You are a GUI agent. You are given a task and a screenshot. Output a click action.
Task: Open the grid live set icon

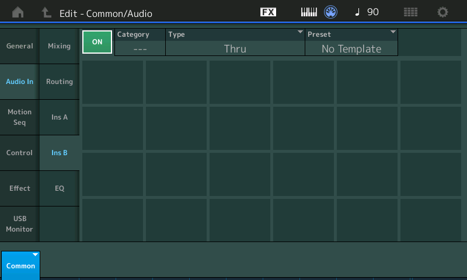click(x=411, y=12)
